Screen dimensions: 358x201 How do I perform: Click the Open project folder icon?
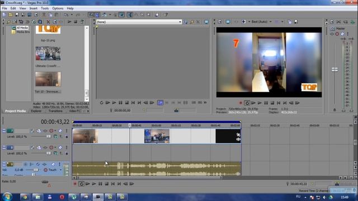click(11, 15)
